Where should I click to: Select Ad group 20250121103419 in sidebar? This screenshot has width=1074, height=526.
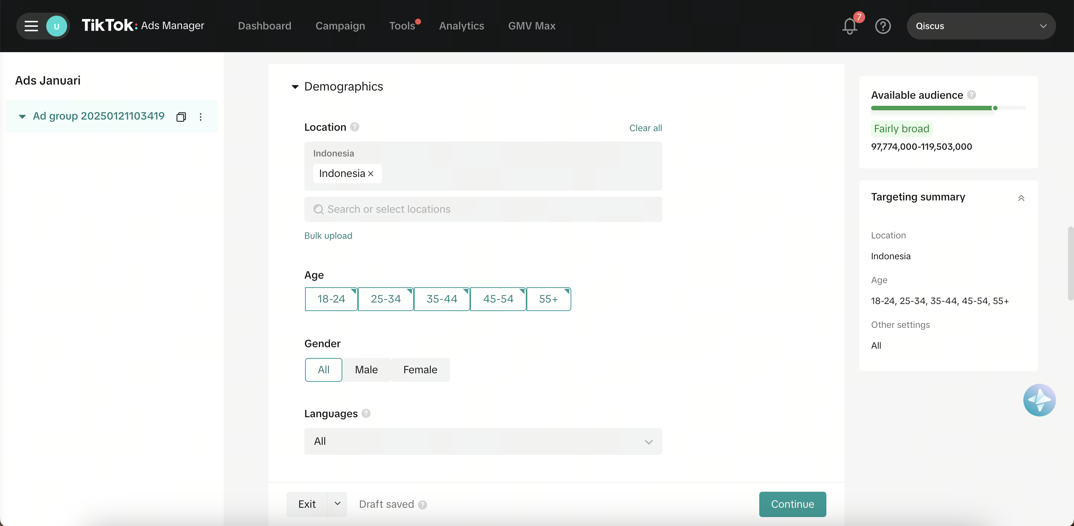coord(99,116)
